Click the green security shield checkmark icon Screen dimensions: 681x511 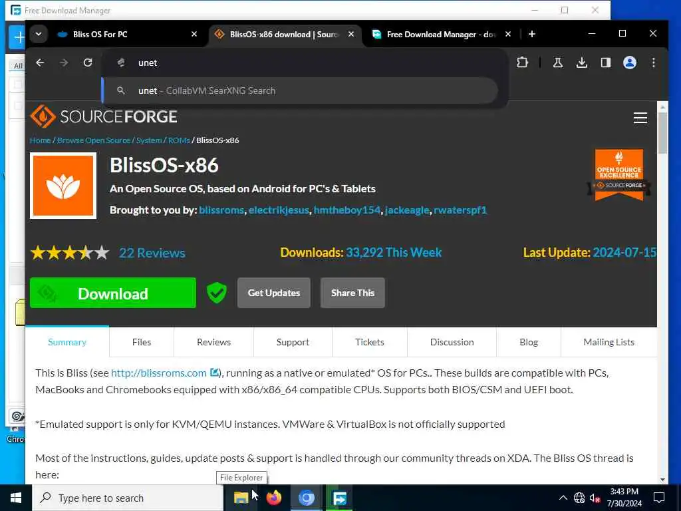[217, 293]
